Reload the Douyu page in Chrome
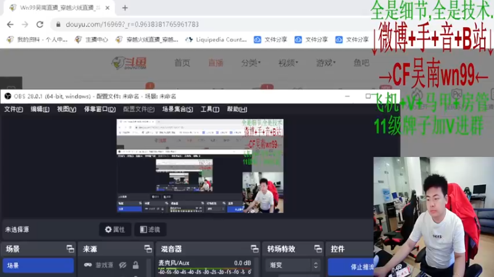494x277 pixels. point(40,24)
